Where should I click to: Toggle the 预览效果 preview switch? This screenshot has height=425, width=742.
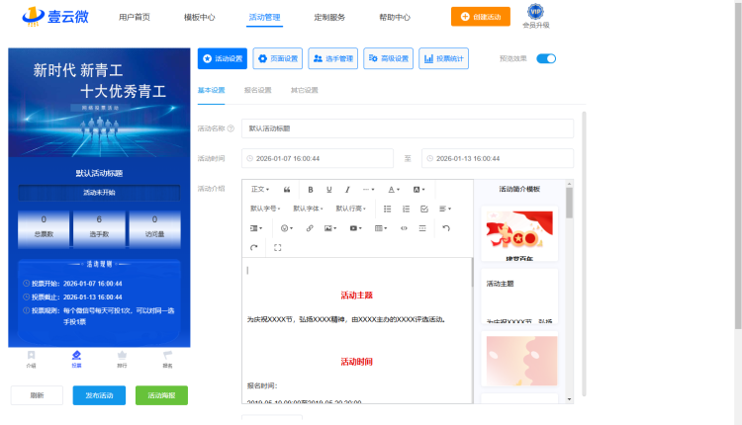click(x=546, y=58)
